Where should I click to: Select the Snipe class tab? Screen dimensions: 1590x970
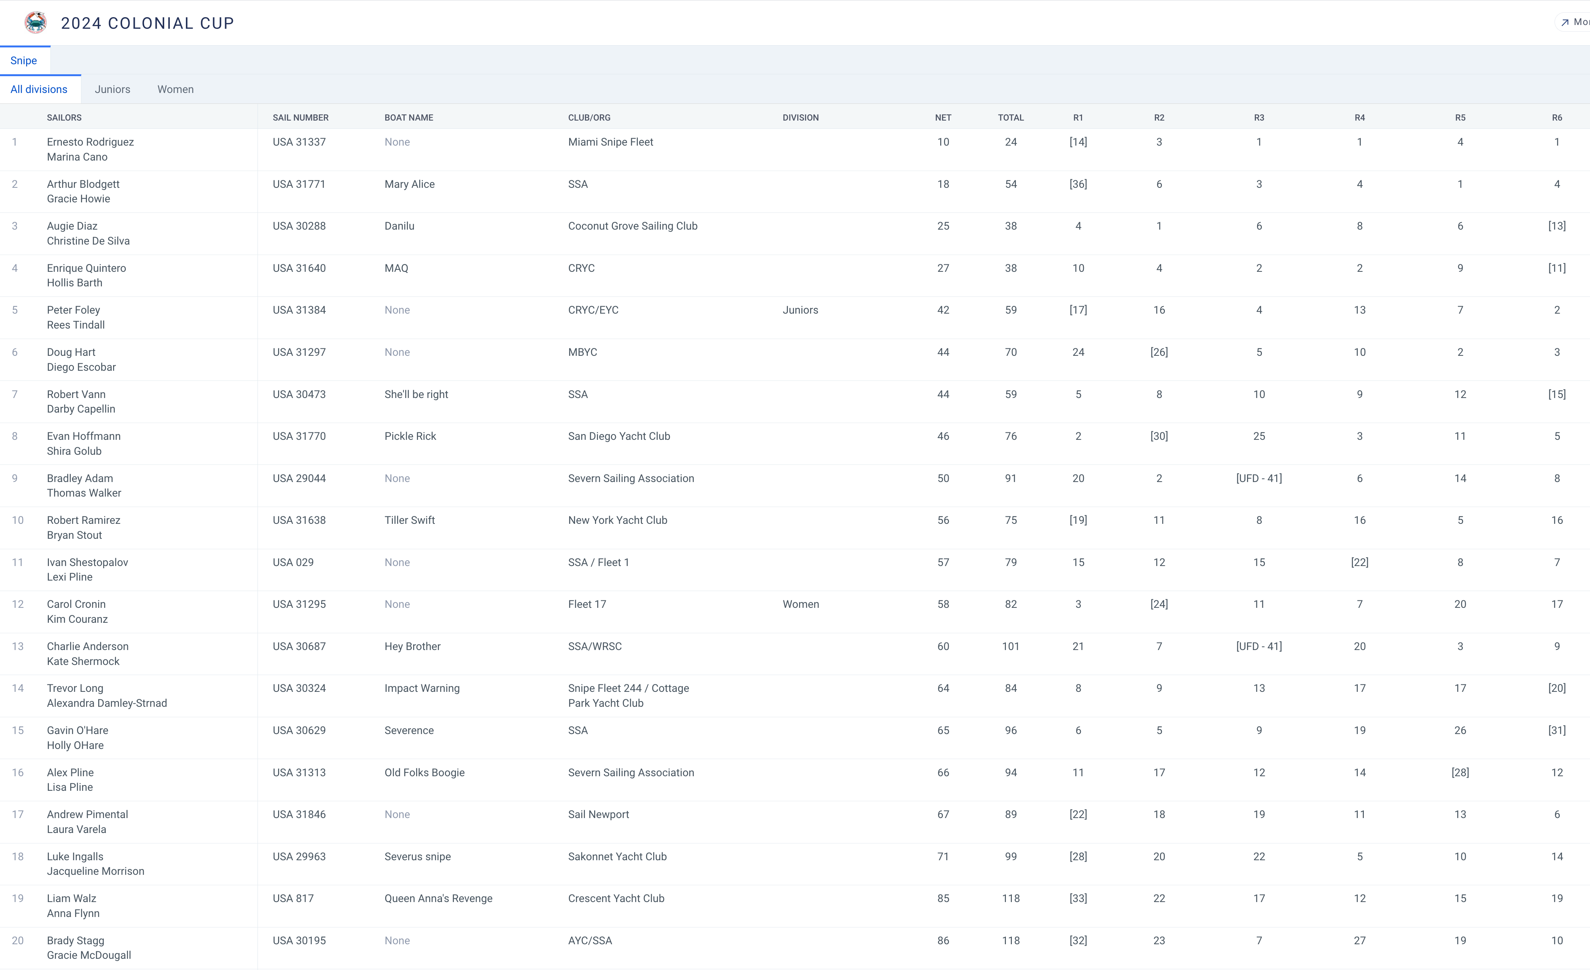pyautogui.click(x=24, y=60)
